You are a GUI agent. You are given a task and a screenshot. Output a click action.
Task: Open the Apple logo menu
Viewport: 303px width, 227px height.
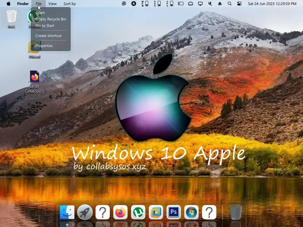9,4
